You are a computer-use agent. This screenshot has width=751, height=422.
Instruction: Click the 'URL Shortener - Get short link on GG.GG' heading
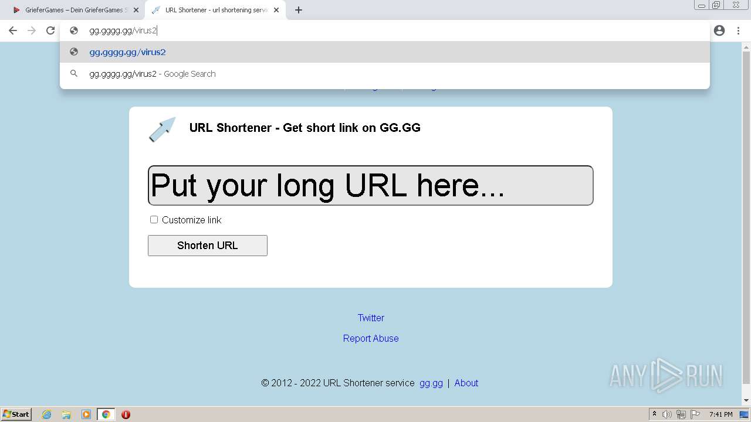pos(305,128)
